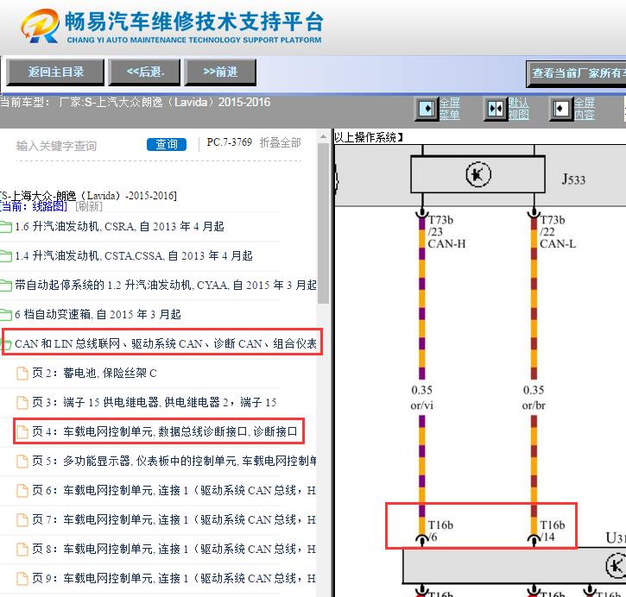
Task: Click the document icon of 页 5
Action: pyautogui.click(x=22, y=461)
